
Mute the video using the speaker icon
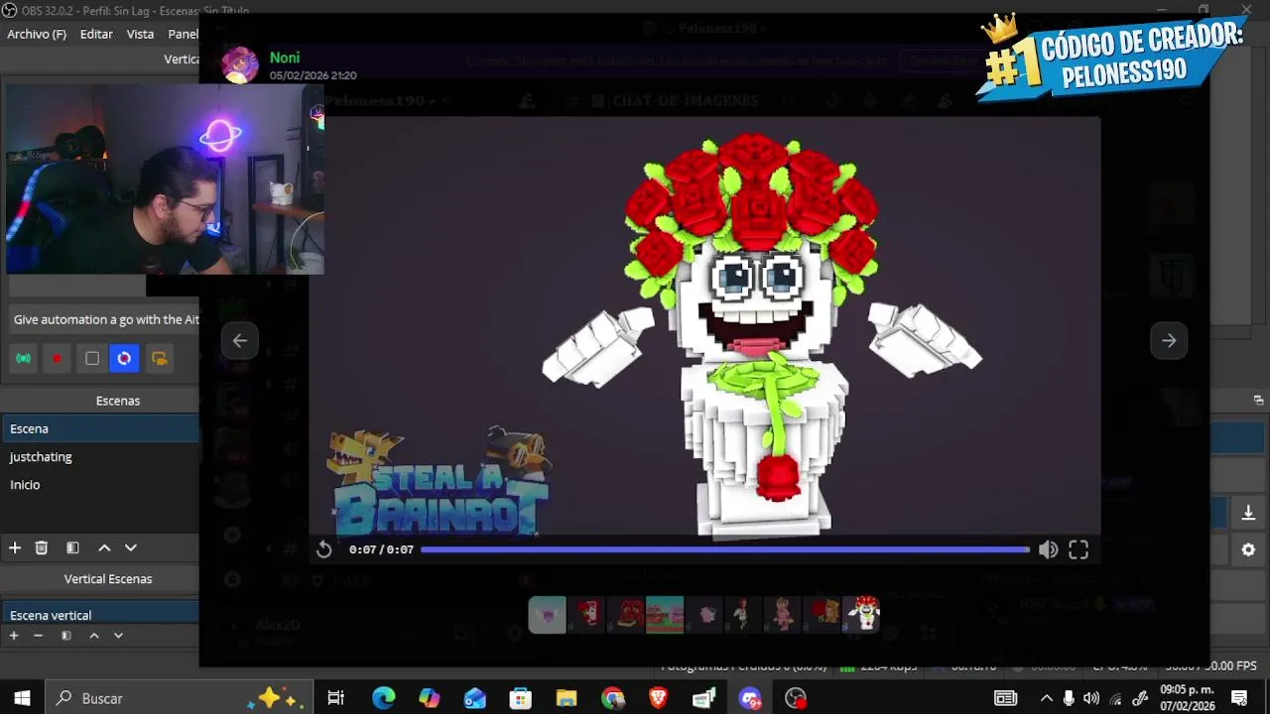pyautogui.click(x=1049, y=549)
